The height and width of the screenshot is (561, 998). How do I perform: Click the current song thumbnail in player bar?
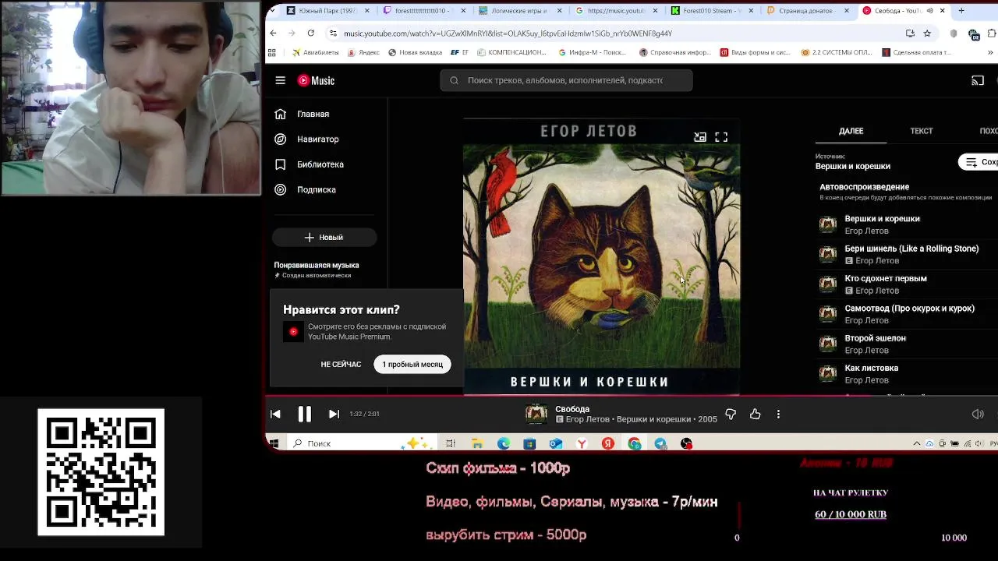pos(536,415)
